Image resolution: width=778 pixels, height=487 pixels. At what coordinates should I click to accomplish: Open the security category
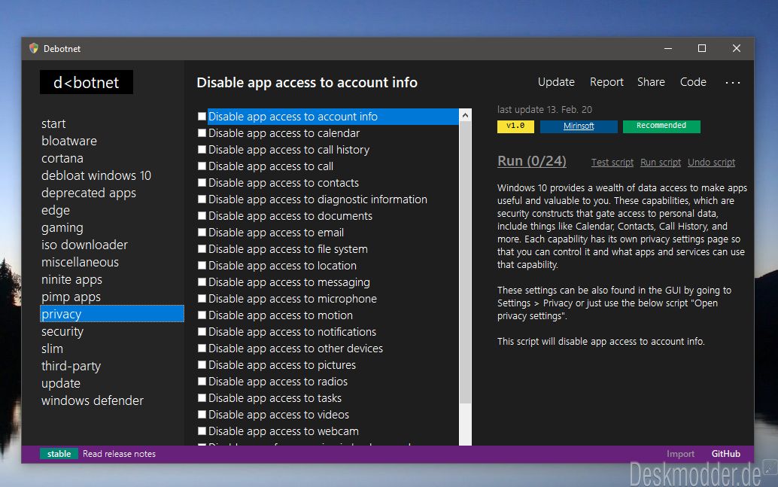(x=62, y=332)
